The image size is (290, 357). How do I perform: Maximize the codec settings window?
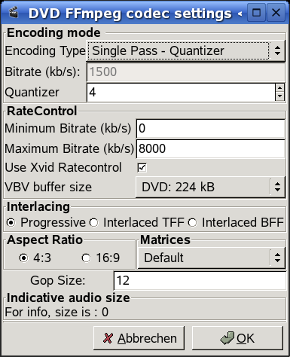[x=256, y=13]
